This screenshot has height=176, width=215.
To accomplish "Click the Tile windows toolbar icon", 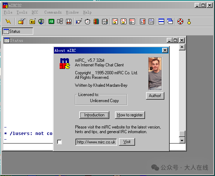I will 161,21.
